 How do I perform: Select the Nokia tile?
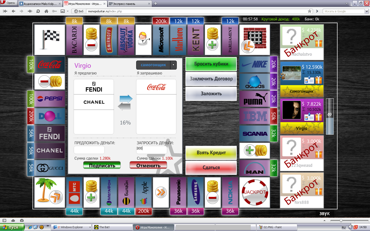(x=230, y=192)
